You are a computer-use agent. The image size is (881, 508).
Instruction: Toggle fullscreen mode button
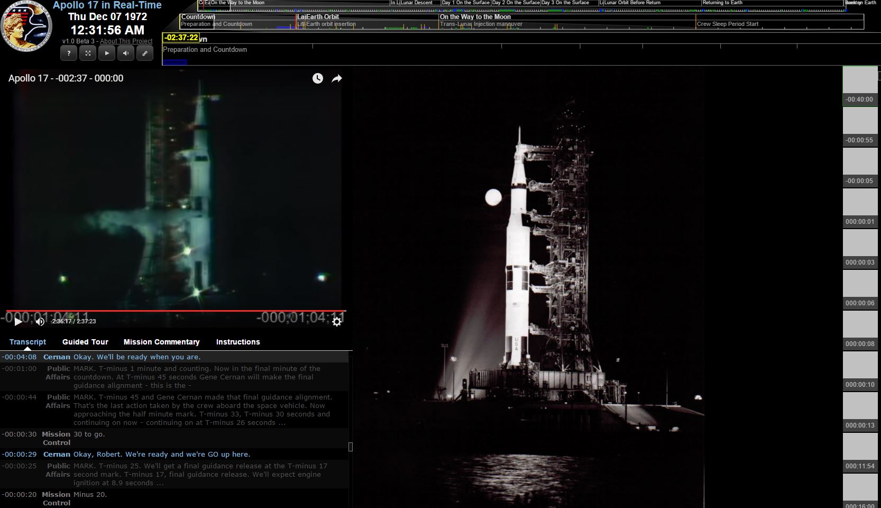pyautogui.click(x=88, y=53)
